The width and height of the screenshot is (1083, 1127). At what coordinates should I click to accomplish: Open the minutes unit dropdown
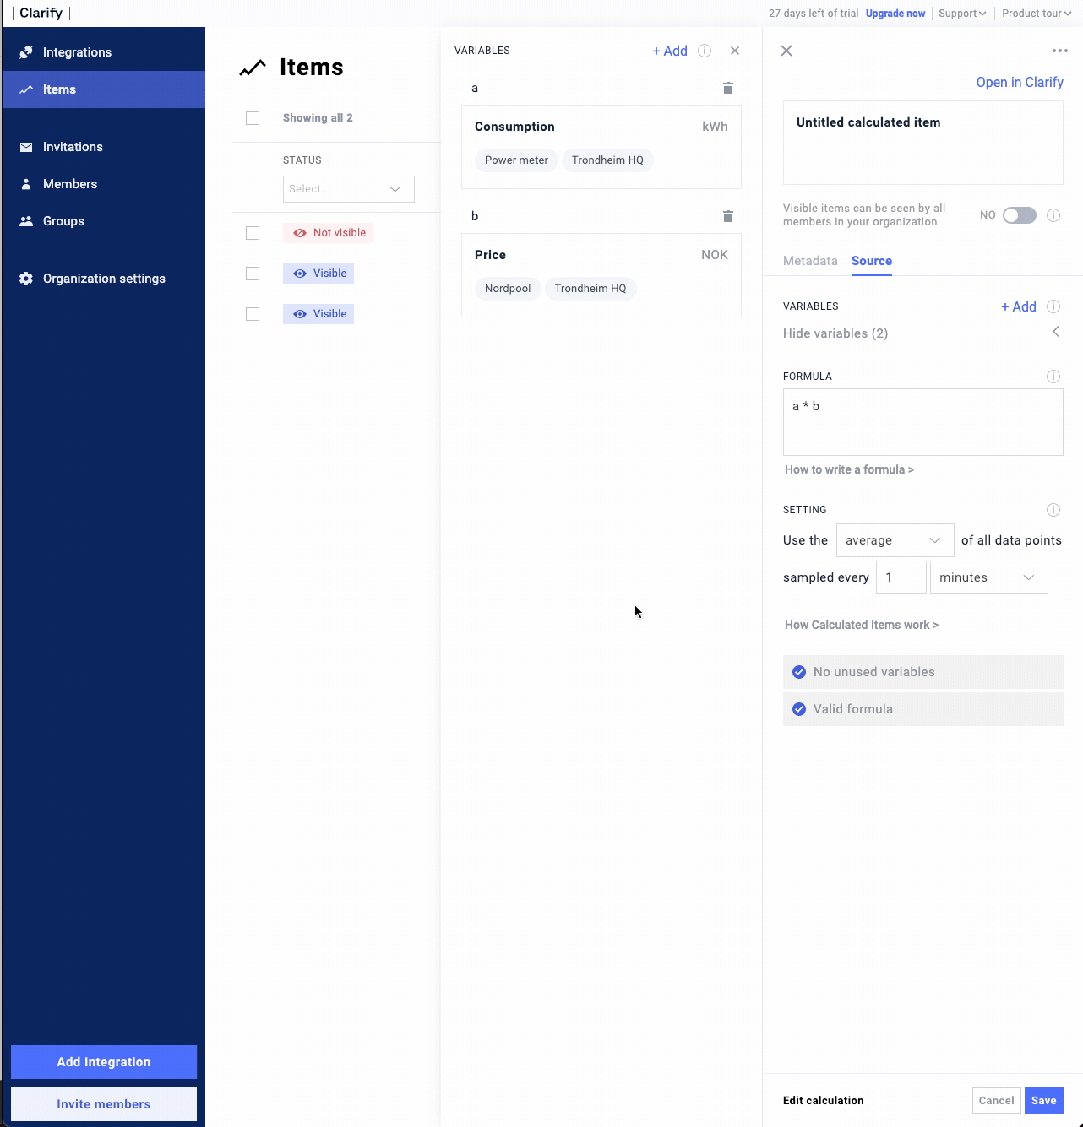tap(988, 577)
